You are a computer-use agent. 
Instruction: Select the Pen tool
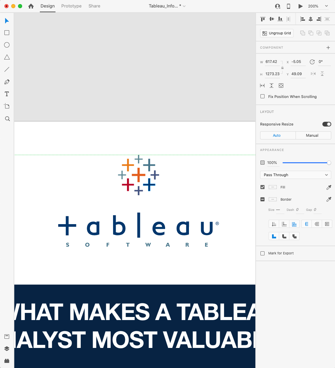(x=7, y=82)
